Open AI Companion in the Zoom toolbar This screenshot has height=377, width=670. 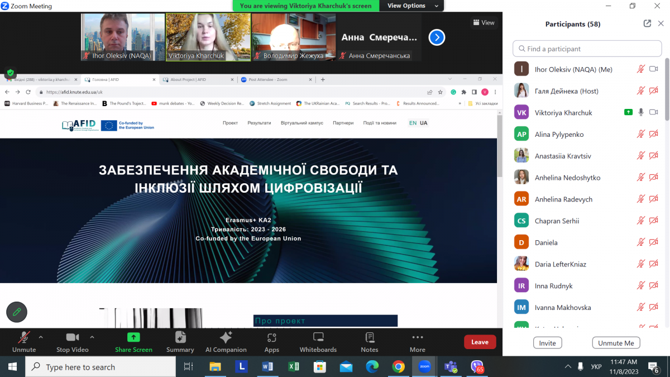pos(226,341)
